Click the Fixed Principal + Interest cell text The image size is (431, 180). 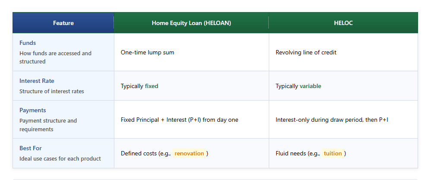coord(179,120)
